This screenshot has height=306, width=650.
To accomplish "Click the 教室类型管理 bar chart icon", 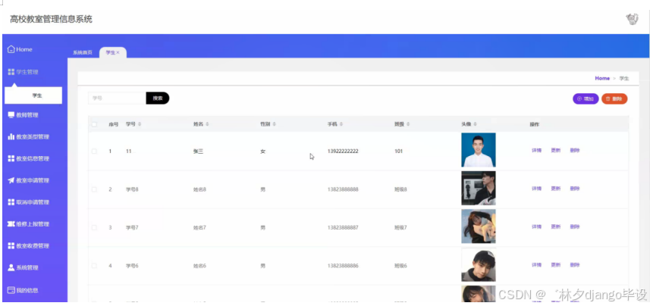I will tap(11, 136).
